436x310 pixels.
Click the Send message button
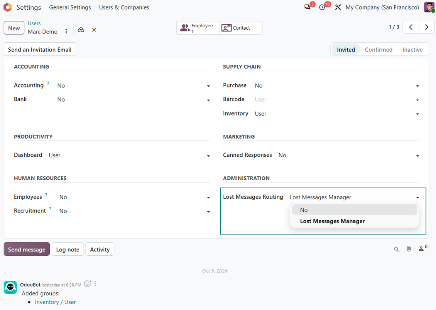pyautogui.click(x=27, y=249)
